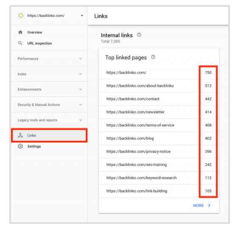Open the keyword-research page row
Screen dimensions: 238x229
[x=159, y=178]
